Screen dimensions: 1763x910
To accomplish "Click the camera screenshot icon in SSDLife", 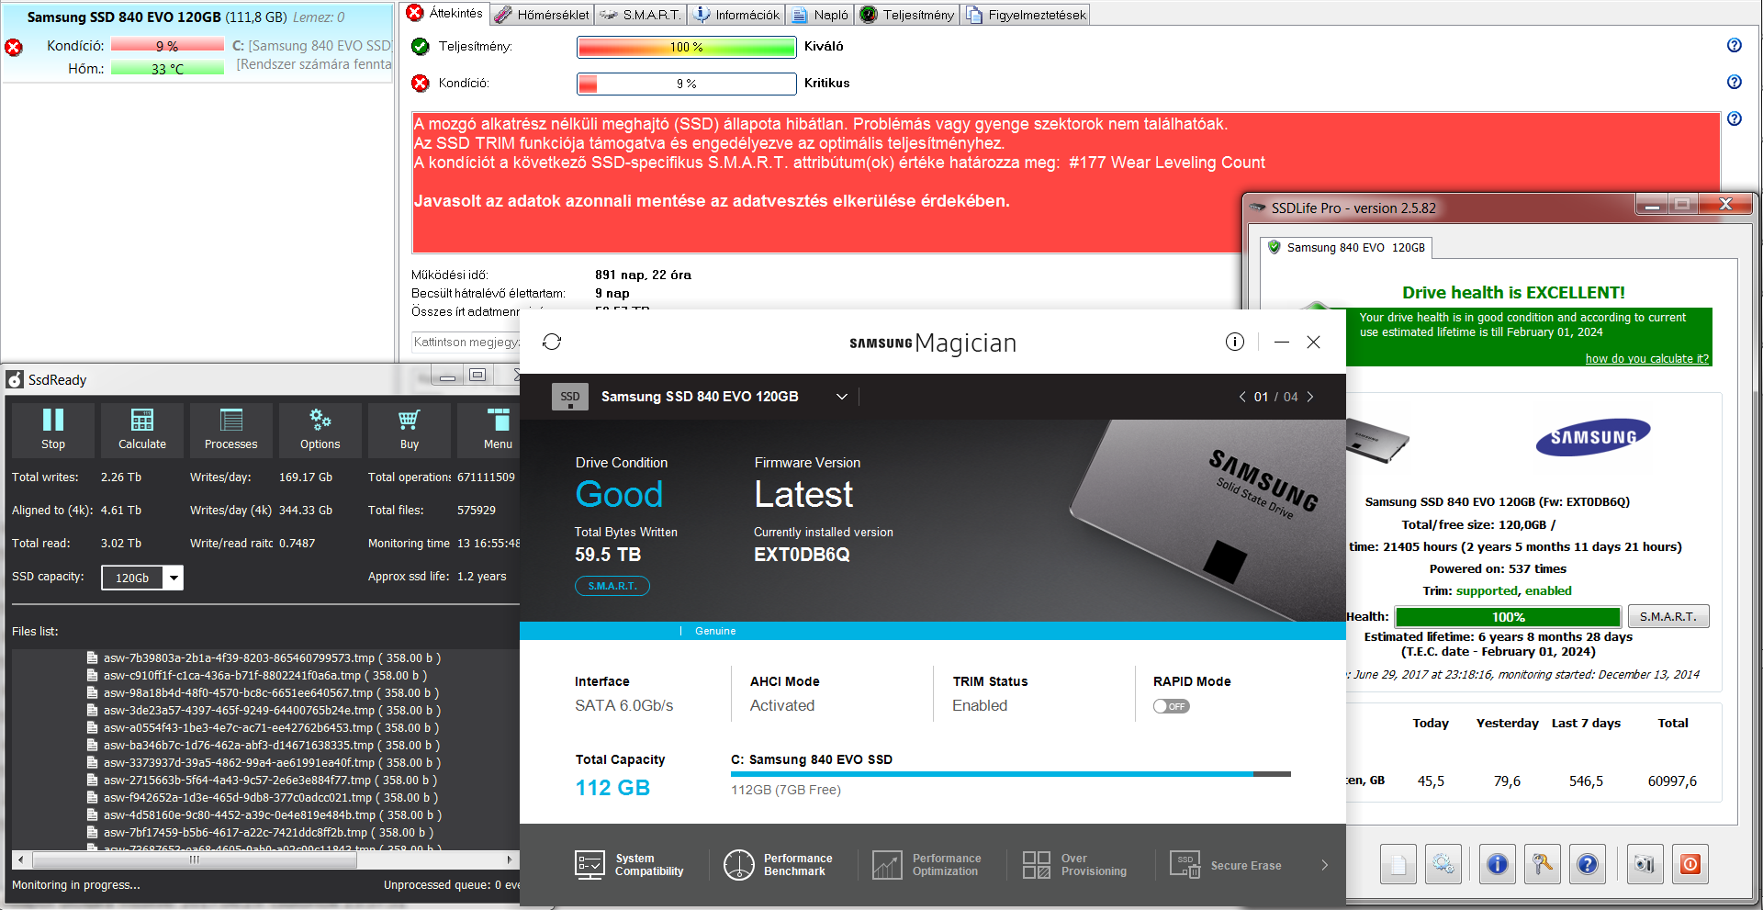I will pyautogui.click(x=1645, y=864).
